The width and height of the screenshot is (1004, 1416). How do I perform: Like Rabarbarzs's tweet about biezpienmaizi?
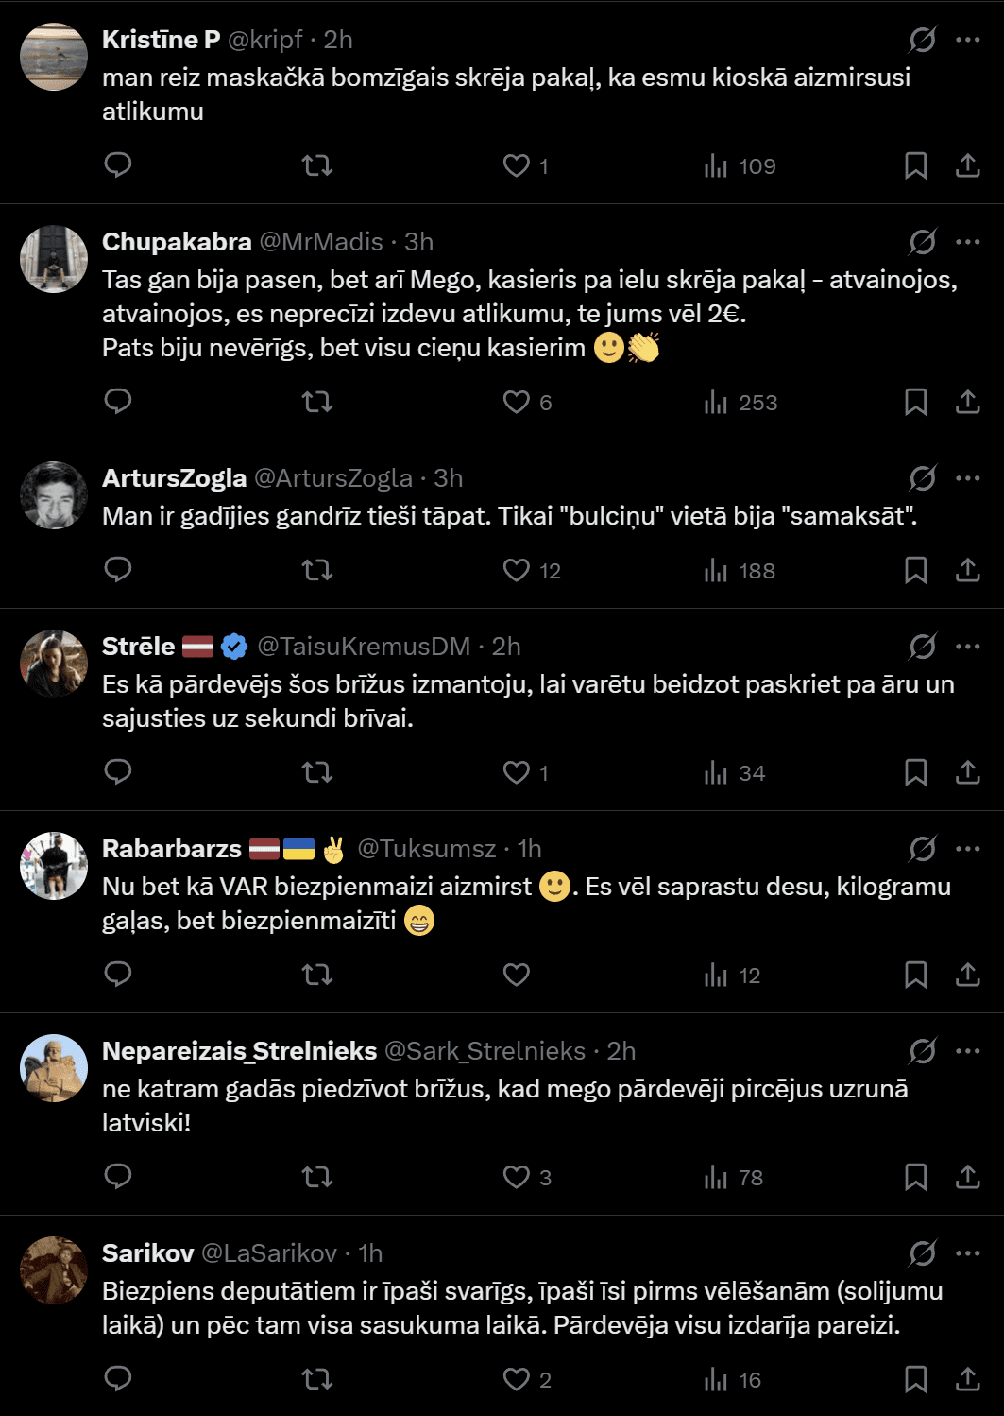coord(517,975)
